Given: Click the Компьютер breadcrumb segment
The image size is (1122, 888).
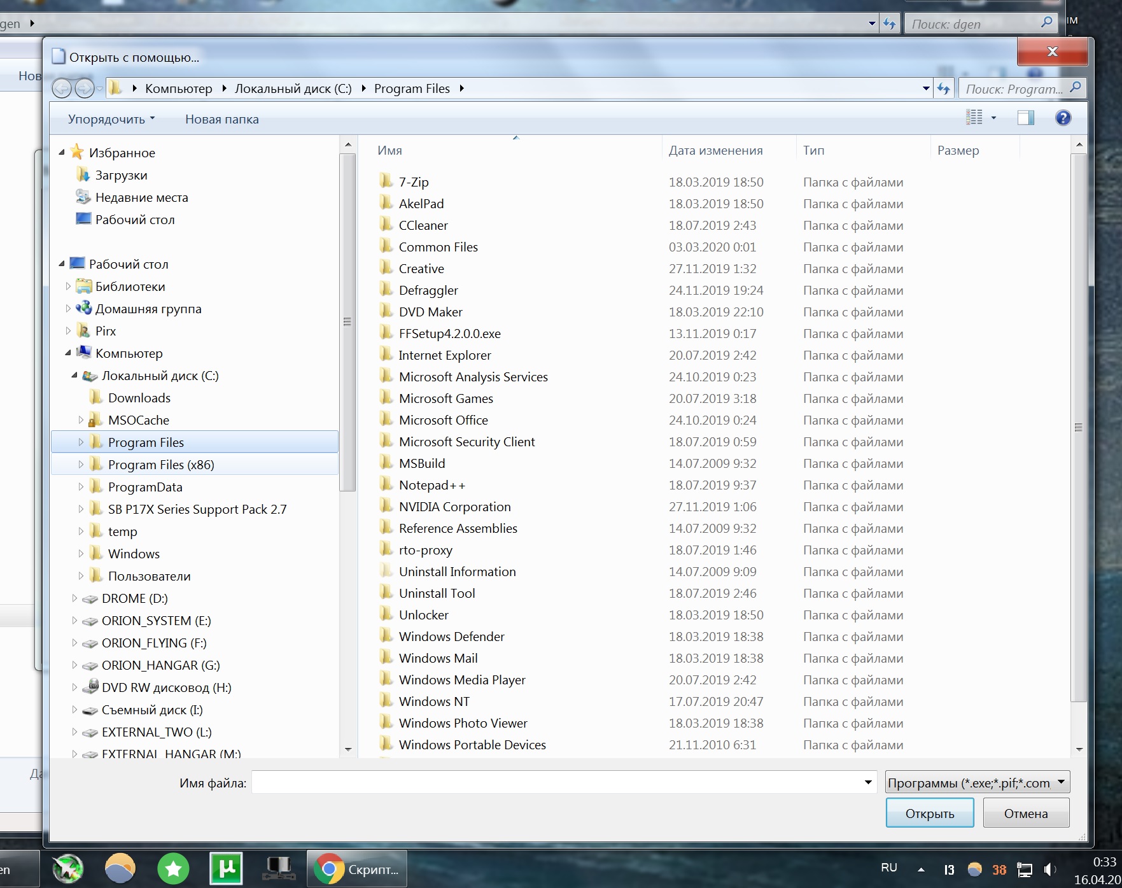Looking at the screenshot, I should coord(179,88).
